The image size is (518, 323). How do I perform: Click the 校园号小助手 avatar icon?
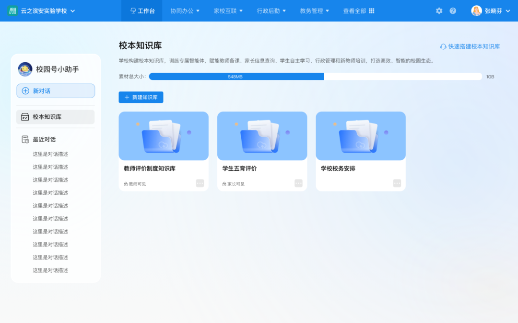point(24,69)
